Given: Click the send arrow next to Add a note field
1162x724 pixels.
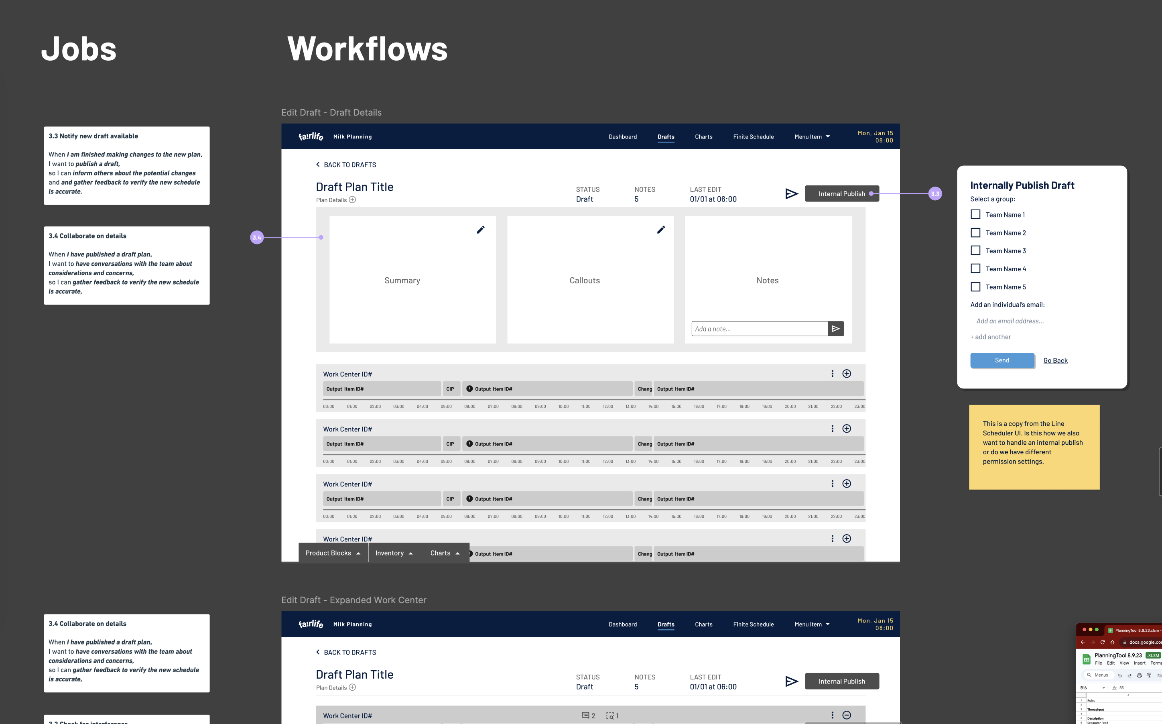Looking at the screenshot, I should tap(836, 328).
